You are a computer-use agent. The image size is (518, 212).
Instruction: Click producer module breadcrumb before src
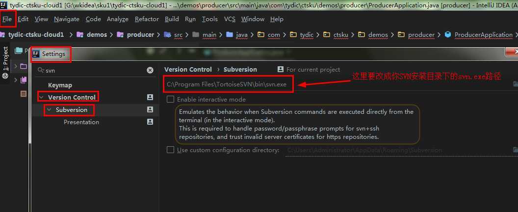(140, 35)
